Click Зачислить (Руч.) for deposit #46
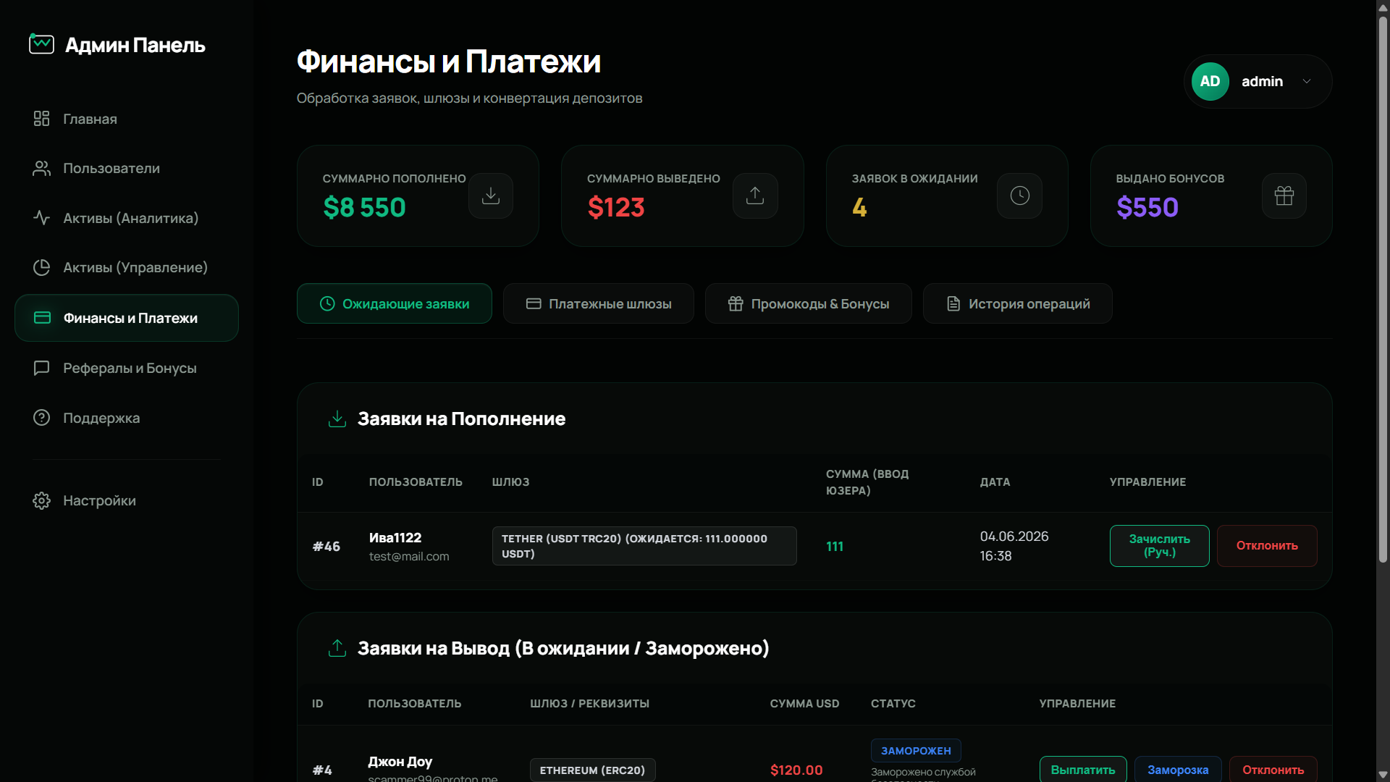 click(1160, 546)
